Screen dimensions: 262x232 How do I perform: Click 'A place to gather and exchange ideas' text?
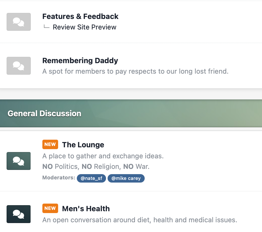(x=103, y=156)
